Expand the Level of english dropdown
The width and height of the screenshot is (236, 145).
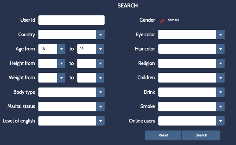point(71,121)
